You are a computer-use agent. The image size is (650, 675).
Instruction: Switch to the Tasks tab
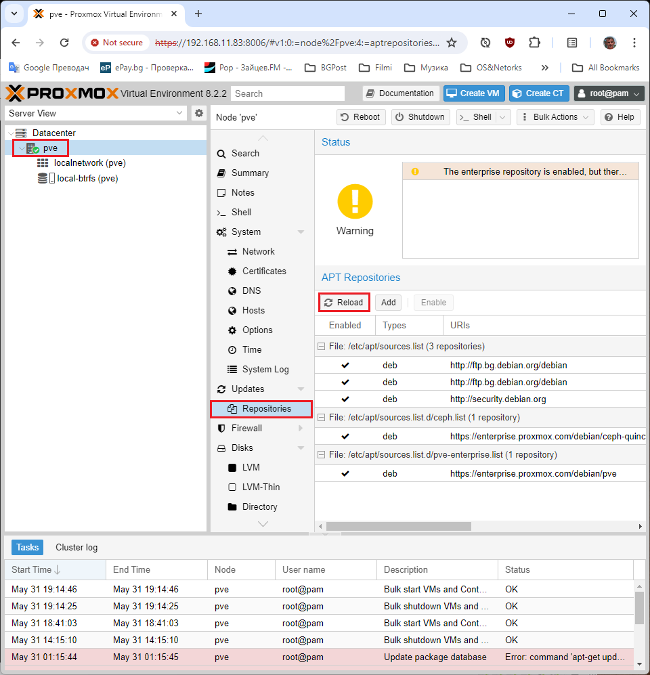point(28,548)
